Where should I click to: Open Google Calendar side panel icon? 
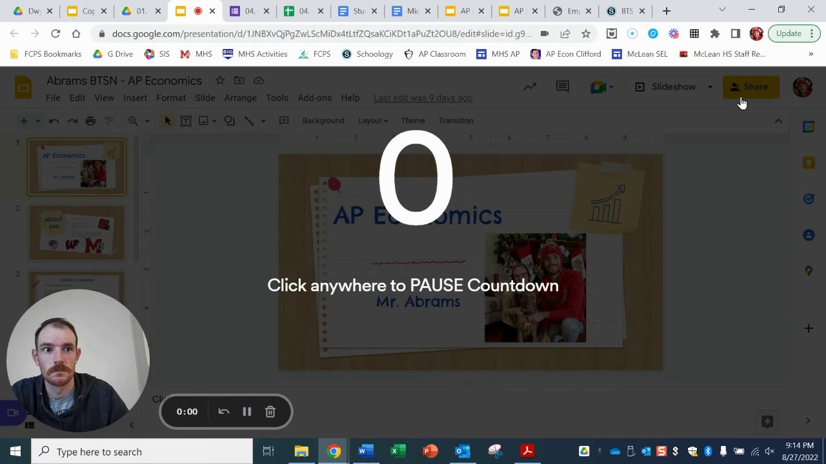pos(809,128)
